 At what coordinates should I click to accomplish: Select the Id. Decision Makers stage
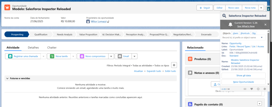point(112,35)
